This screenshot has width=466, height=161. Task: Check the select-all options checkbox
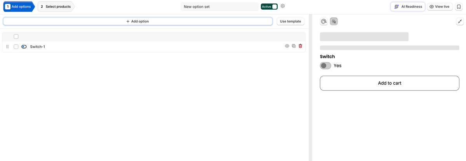tap(16, 36)
